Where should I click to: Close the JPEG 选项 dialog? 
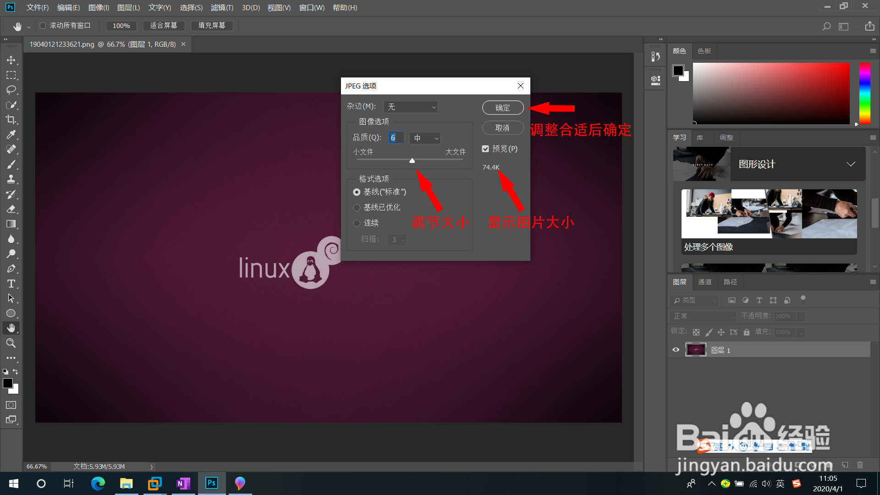click(521, 86)
